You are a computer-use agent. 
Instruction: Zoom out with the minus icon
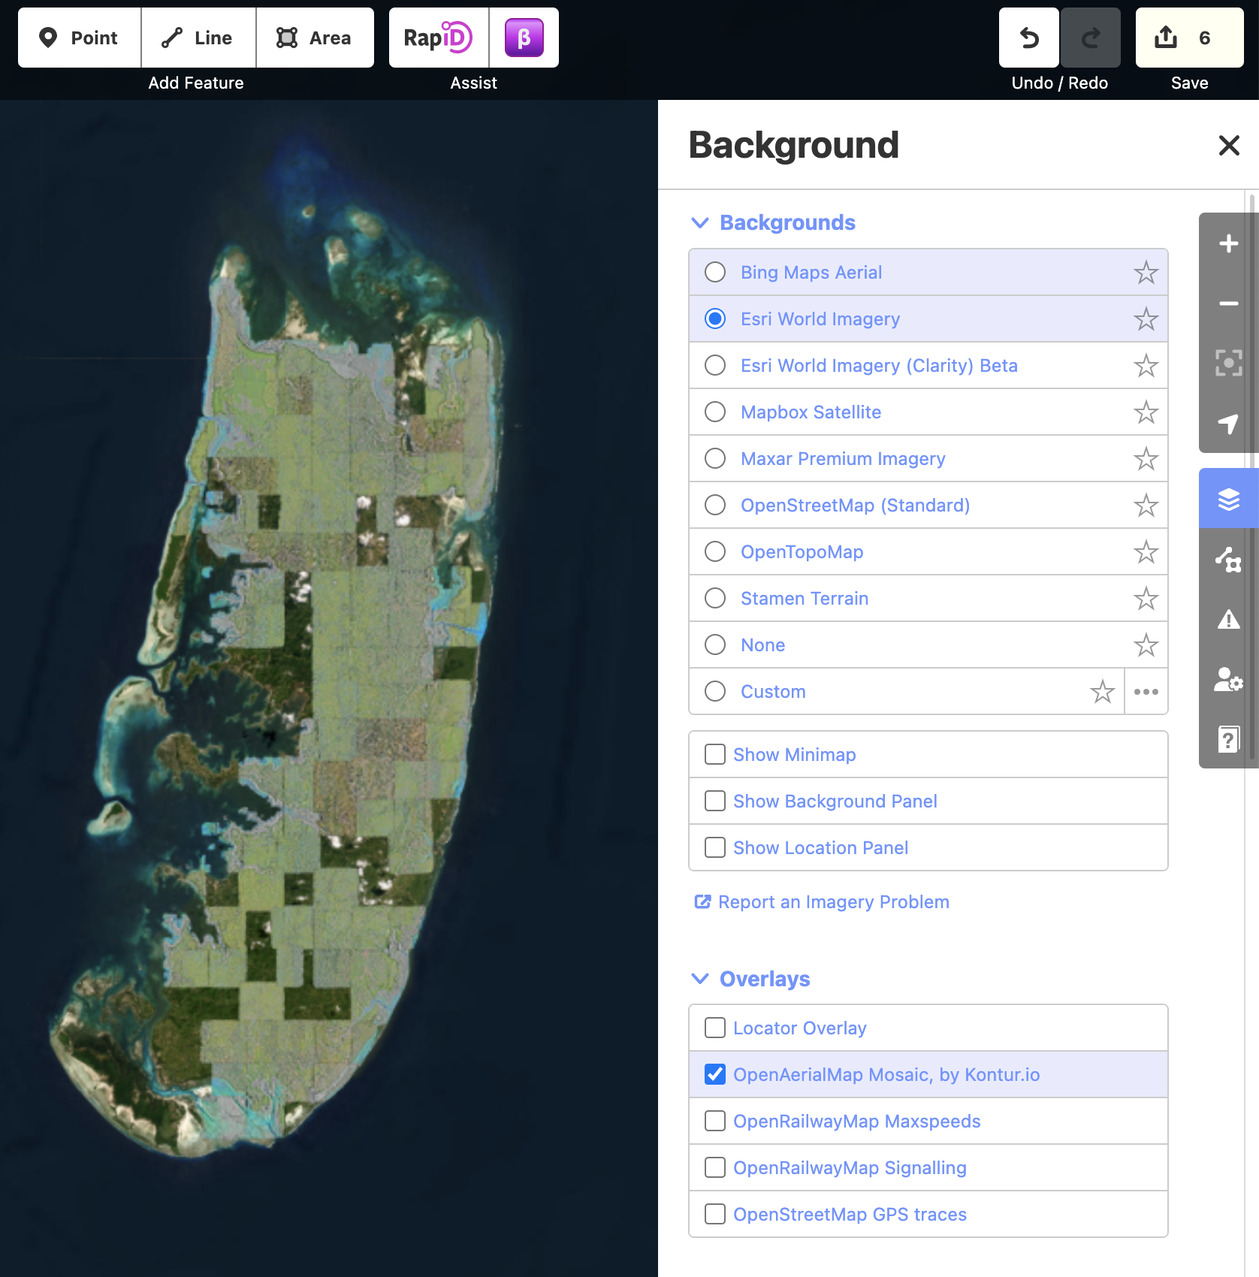point(1229,303)
